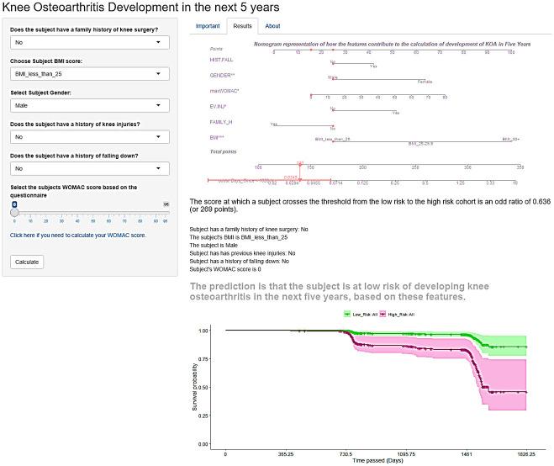The image size is (554, 466).
Task: Switch to the Important tab
Action: tap(208, 26)
